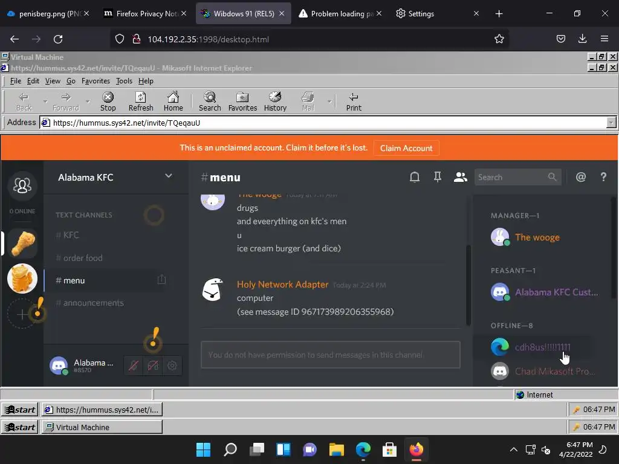Open the Favorites menu in menu bar
619x464 pixels.
[96, 81]
